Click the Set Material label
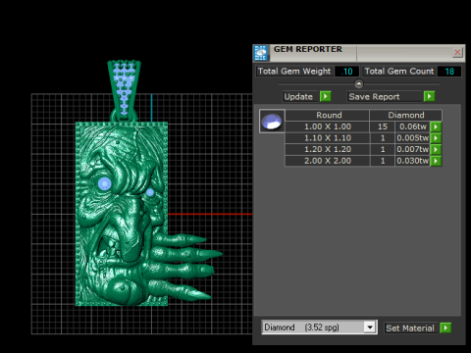Screen dimensions: 471x353 click(411, 328)
